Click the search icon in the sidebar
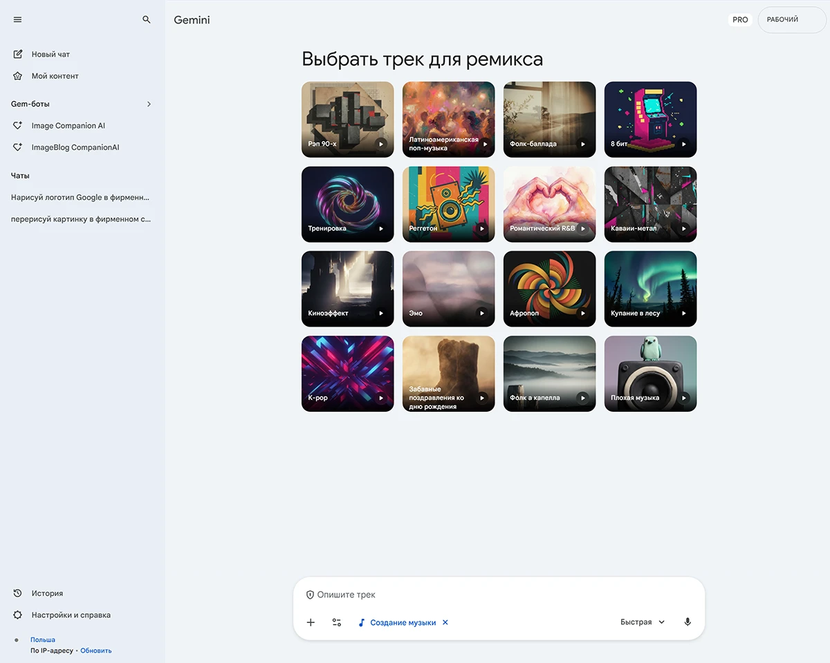830x663 pixels. [146, 19]
